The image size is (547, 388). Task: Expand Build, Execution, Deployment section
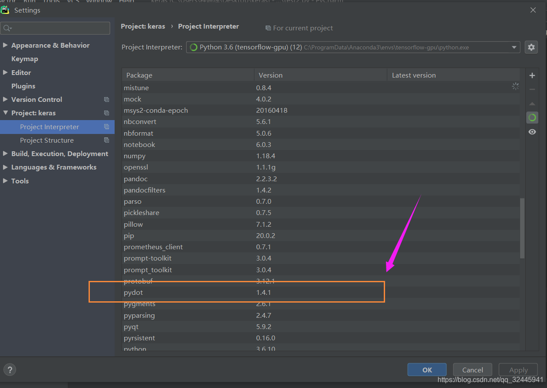[5, 154]
